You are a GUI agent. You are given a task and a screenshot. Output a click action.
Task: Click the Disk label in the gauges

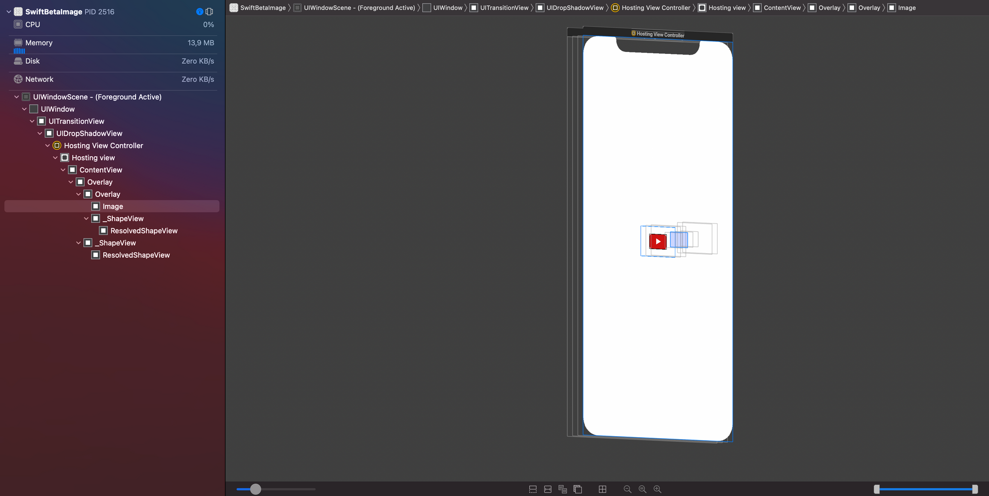pyautogui.click(x=33, y=61)
